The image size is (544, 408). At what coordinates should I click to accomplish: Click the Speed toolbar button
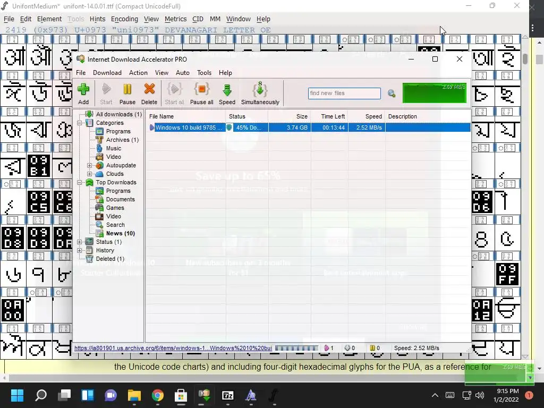click(x=227, y=93)
